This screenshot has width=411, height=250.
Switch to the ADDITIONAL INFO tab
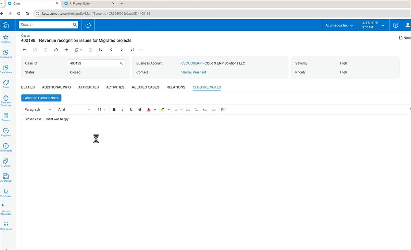tap(57, 87)
